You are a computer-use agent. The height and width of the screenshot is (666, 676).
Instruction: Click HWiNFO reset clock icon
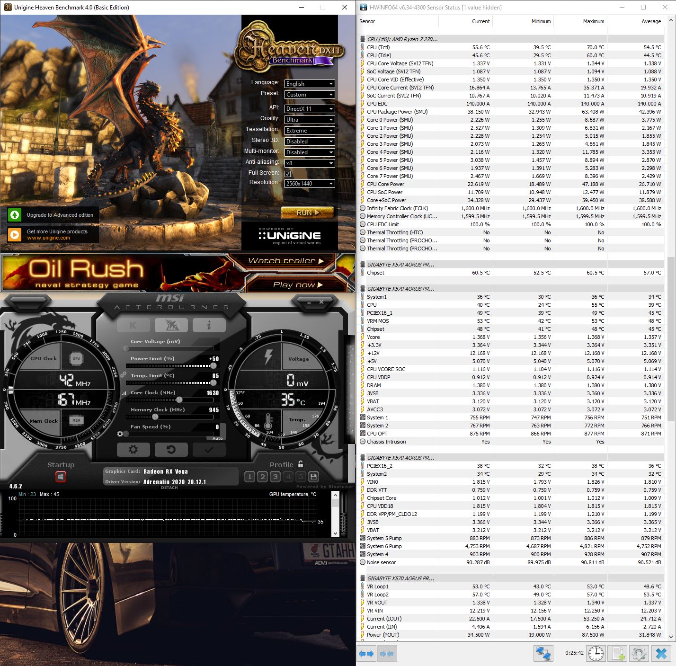pos(596,654)
